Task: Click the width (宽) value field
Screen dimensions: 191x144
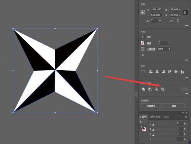Action: (x=175, y=10)
